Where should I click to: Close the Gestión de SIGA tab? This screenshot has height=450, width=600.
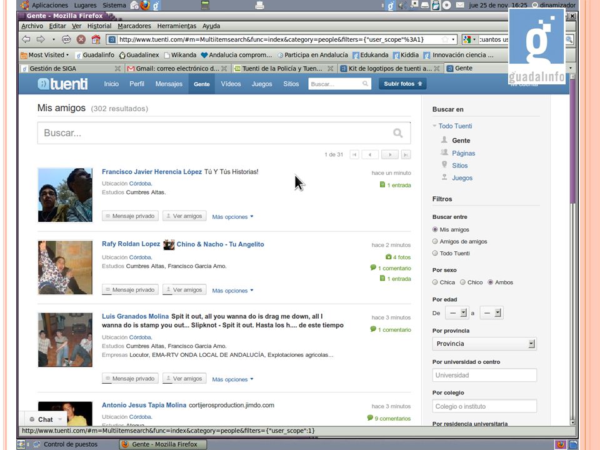click(x=117, y=69)
